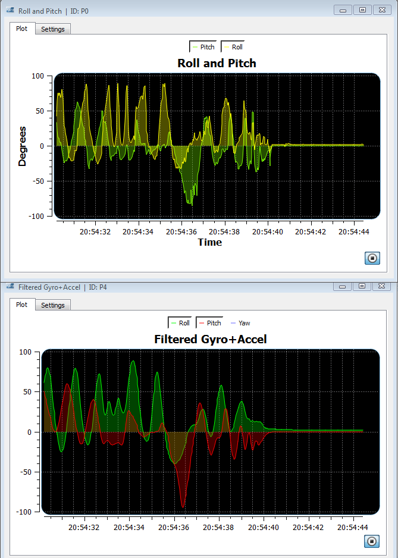Enable Yaw curve in Filtered Gyro+Accel legend
The width and height of the screenshot is (398, 558).
(x=239, y=323)
